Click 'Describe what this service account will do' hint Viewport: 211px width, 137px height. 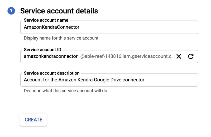tap(65, 91)
